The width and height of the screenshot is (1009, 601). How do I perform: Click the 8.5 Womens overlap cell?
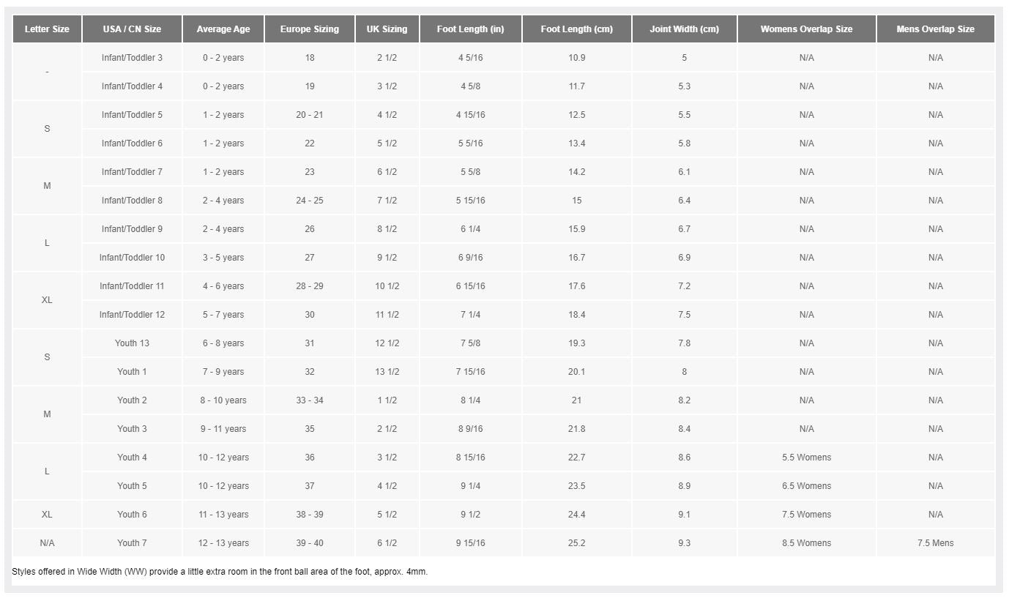[806, 543]
